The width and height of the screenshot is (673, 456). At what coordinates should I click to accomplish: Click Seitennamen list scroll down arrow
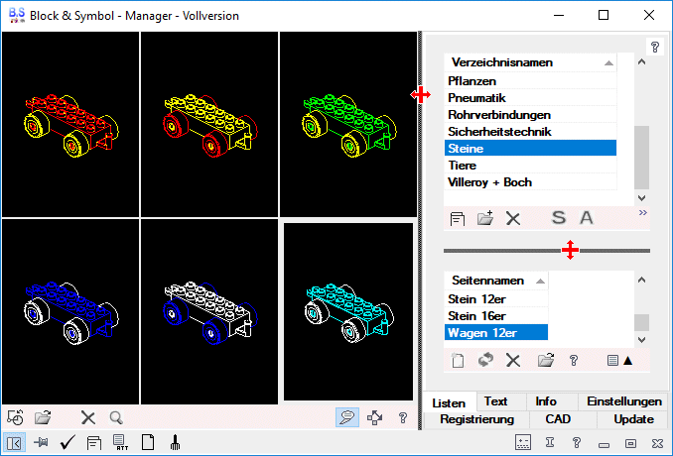642,340
